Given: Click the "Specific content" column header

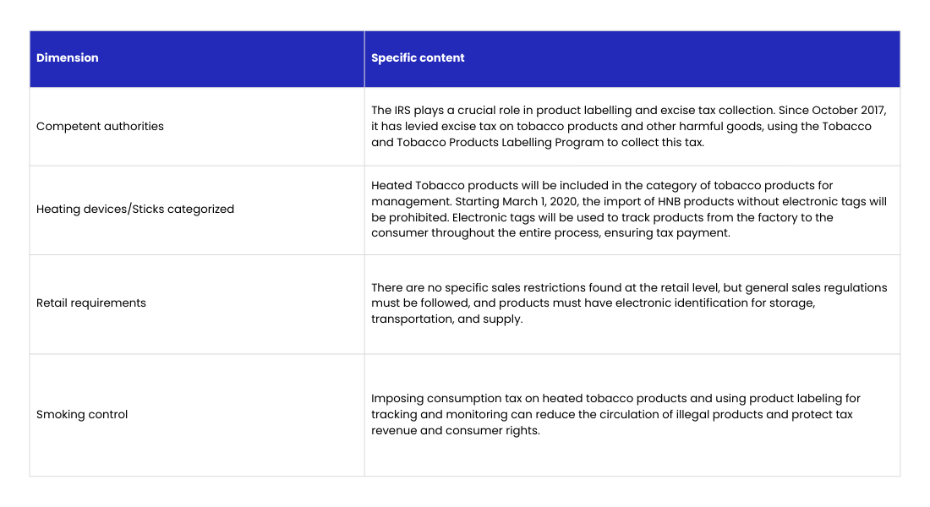Looking at the screenshot, I should coord(418,58).
